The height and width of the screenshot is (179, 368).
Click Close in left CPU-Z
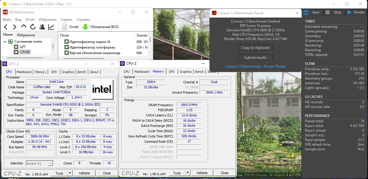(107, 173)
